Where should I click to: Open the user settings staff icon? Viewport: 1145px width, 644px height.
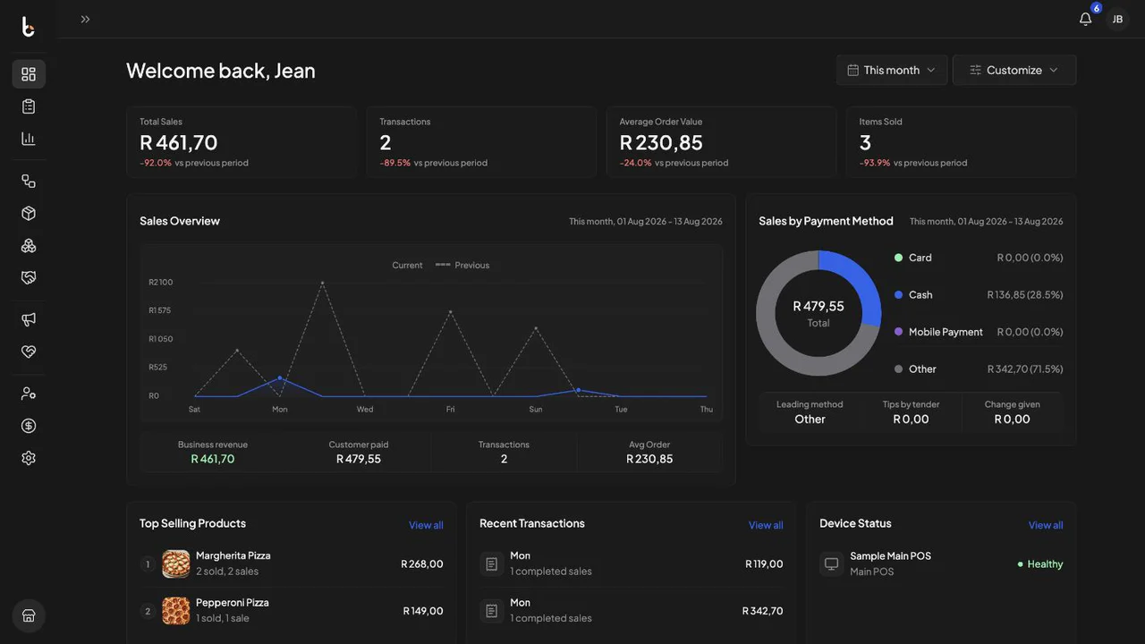(x=29, y=394)
